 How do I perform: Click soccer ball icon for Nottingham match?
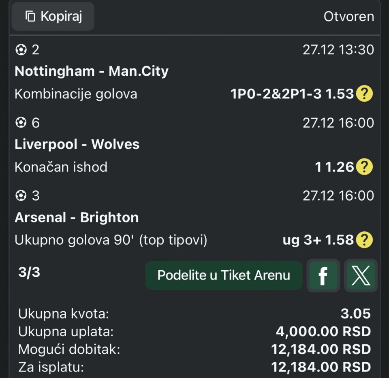tap(20, 50)
